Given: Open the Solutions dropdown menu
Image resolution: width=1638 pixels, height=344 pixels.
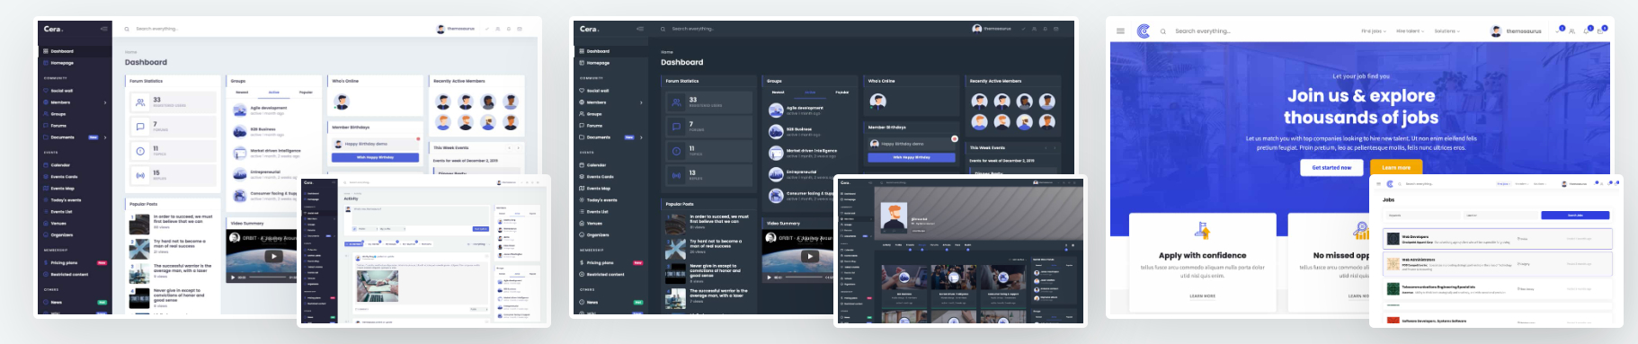Looking at the screenshot, I should click(1447, 31).
